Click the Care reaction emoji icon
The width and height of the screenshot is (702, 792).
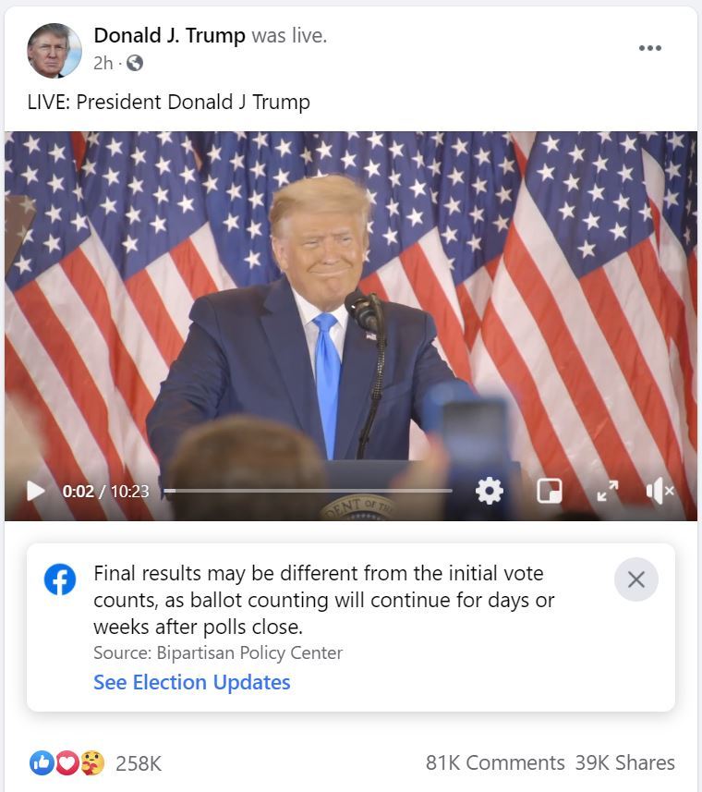[92, 762]
